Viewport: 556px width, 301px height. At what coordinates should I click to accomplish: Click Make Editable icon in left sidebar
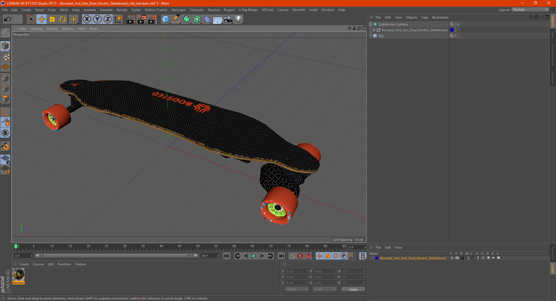coord(5,33)
